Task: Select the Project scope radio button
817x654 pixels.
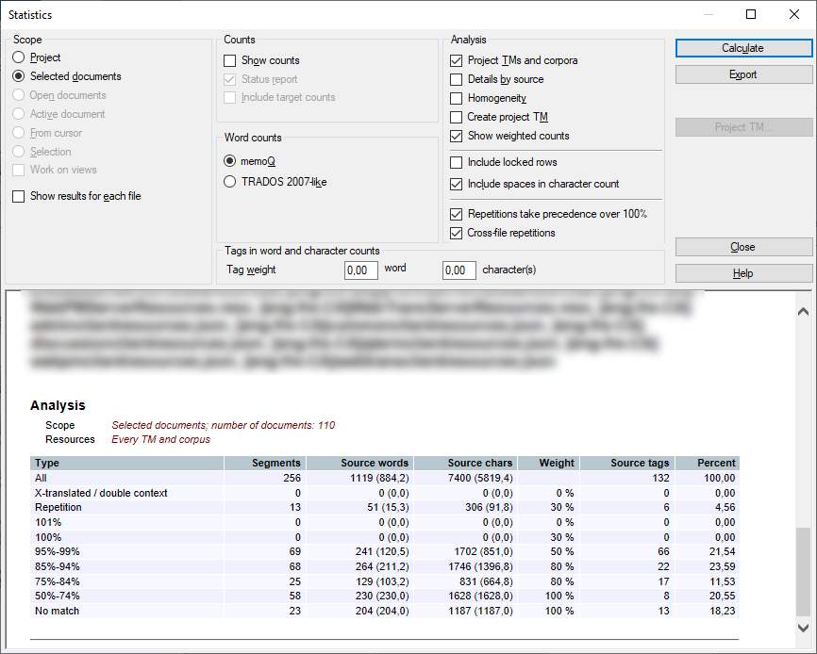Action: click(x=17, y=57)
